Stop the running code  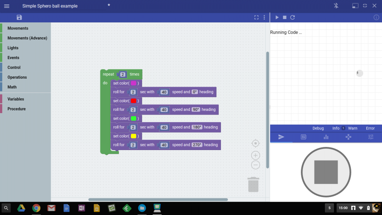click(284, 17)
